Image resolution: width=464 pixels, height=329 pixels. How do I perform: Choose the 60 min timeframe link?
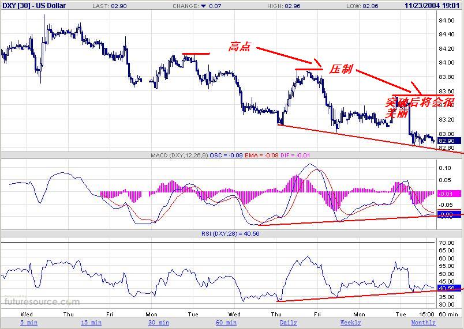[226, 323]
